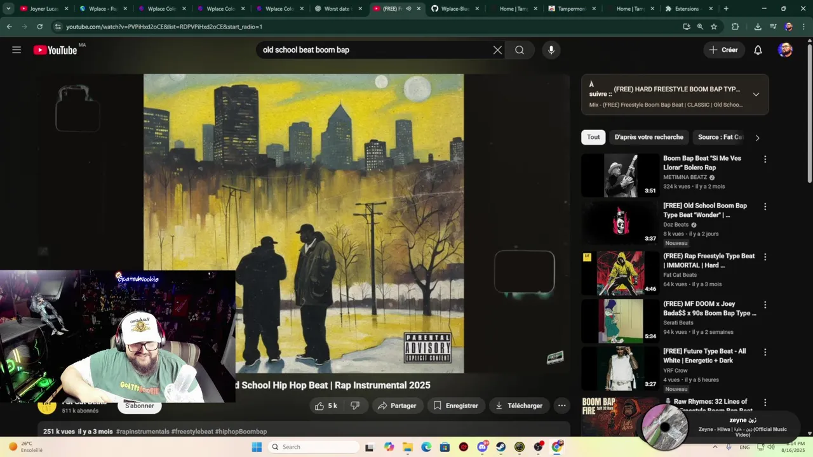813x457 pixels.
Task: Switch to the 'Wplace-Blue' GitHub tab
Action: click(x=455, y=9)
